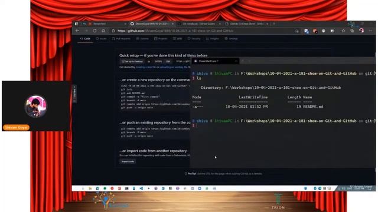Click the github.com address bar
Image resolution: width=378 pixels, height=212 pixels.
pyautogui.click(x=203, y=31)
